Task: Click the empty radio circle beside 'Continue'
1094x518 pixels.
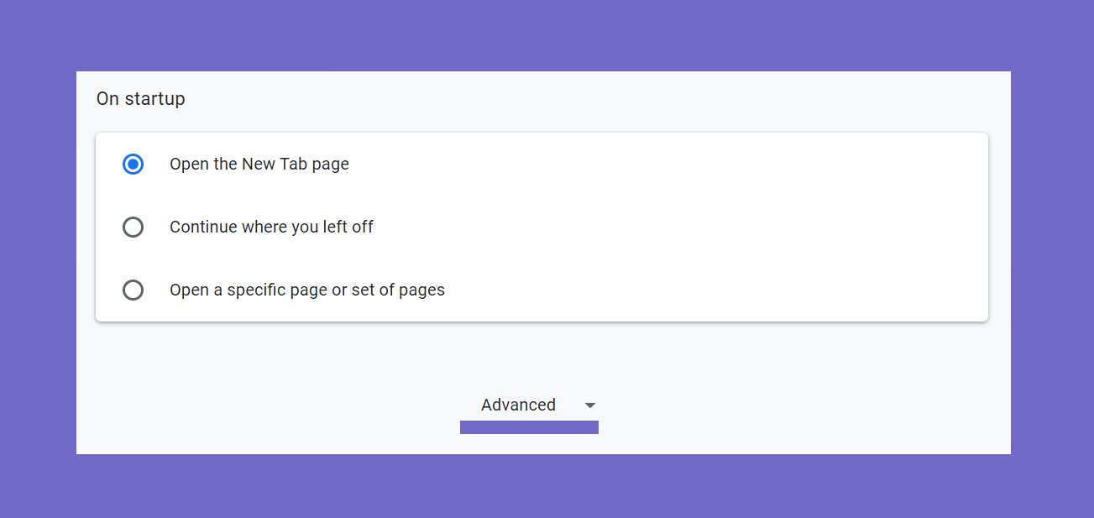Action: (133, 228)
